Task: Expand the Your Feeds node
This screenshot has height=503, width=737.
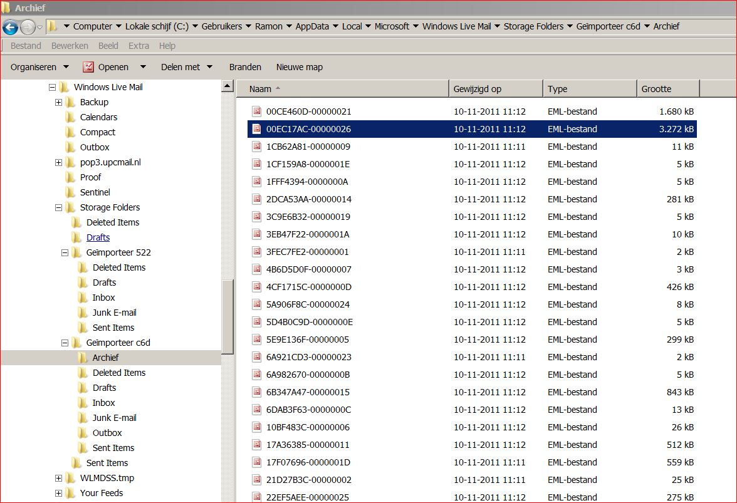Action: click(x=58, y=493)
